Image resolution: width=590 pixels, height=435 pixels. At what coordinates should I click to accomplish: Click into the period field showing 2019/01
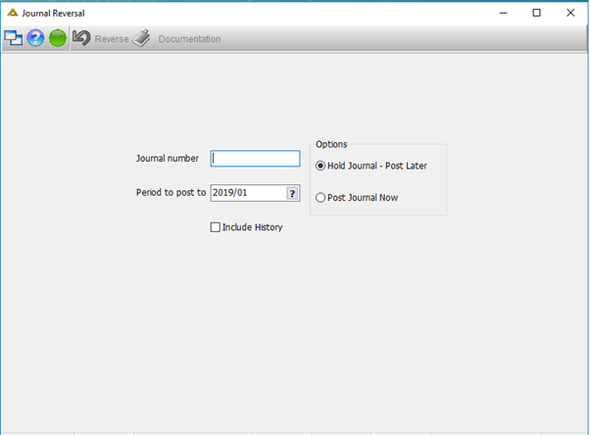tap(248, 193)
